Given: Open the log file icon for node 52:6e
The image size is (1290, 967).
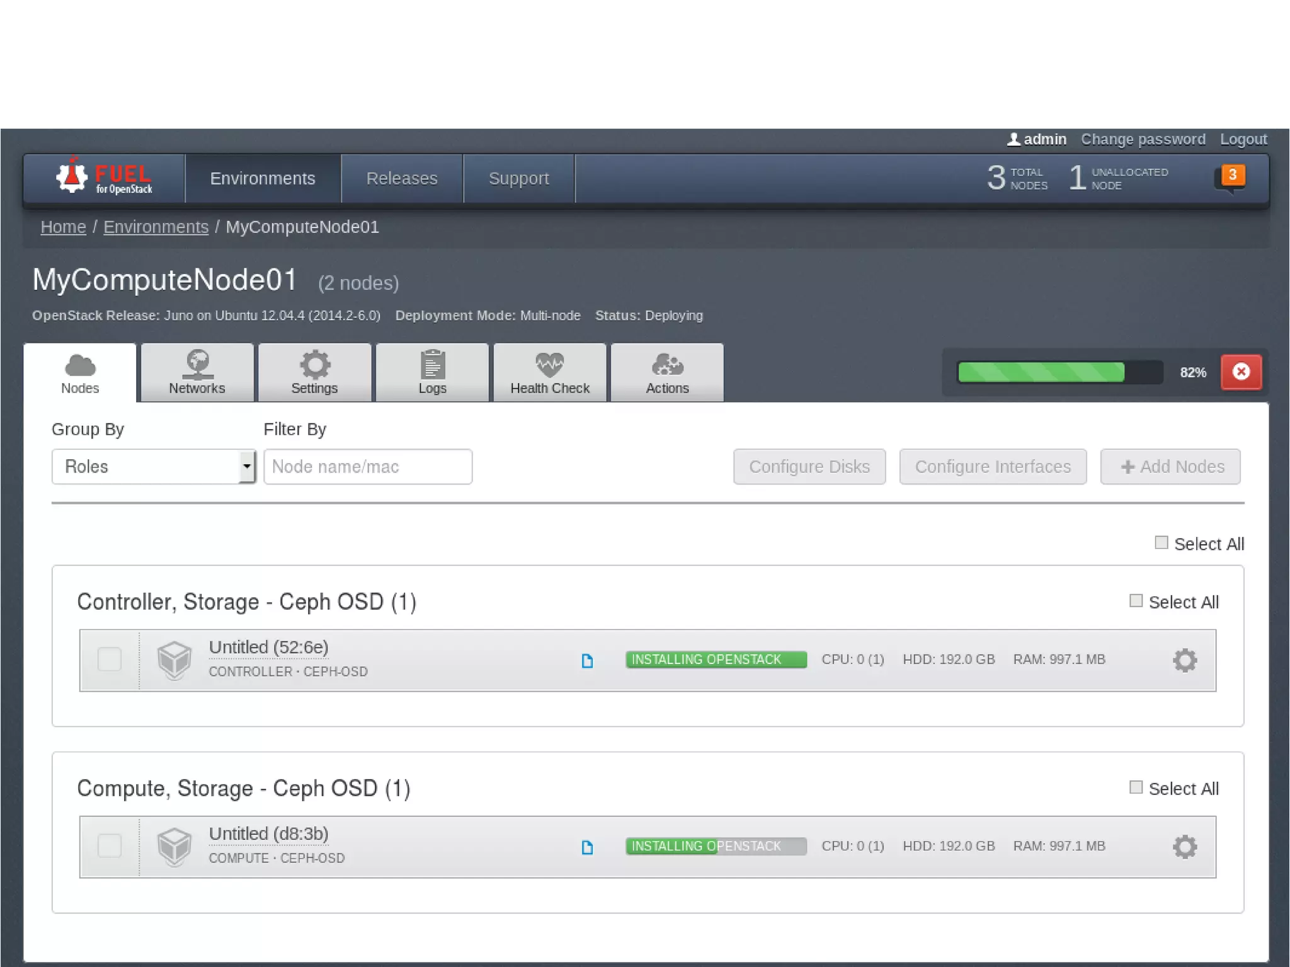Looking at the screenshot, I should click(587, 660).
